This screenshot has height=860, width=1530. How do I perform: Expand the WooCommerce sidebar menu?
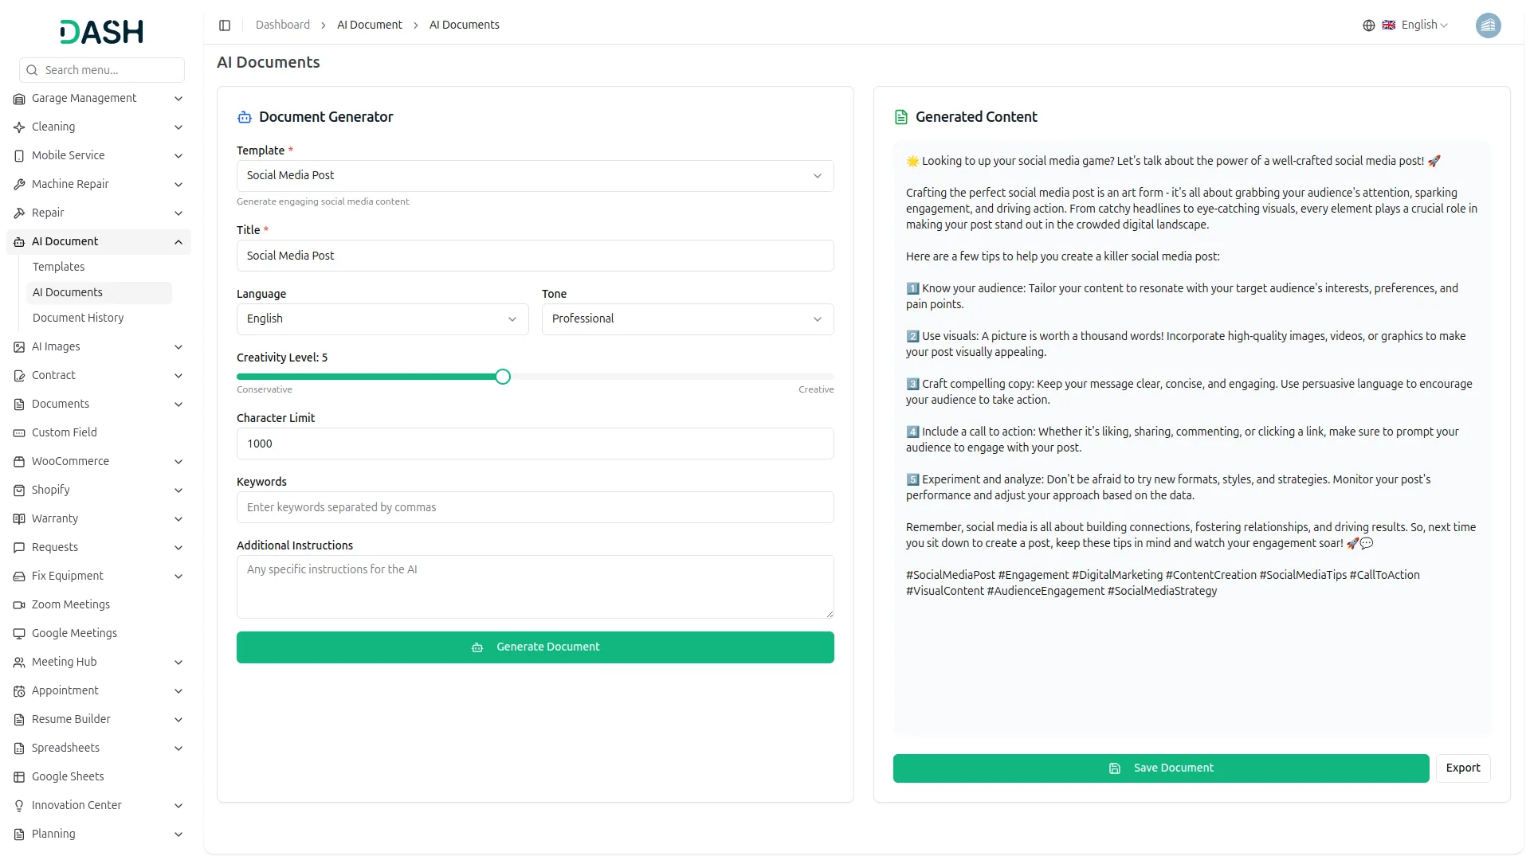178,462
